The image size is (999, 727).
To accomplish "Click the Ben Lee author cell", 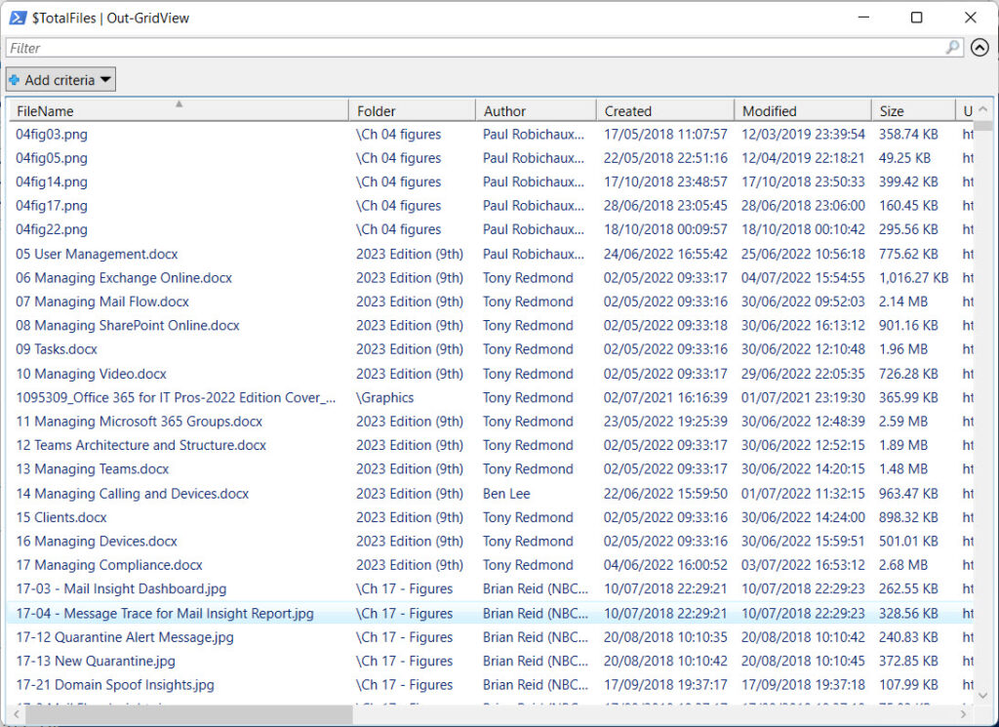I will [506, 493].
